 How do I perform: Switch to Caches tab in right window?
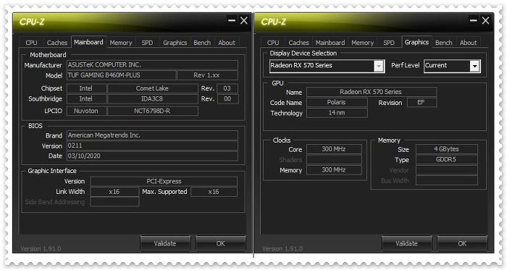click(298, 43)
